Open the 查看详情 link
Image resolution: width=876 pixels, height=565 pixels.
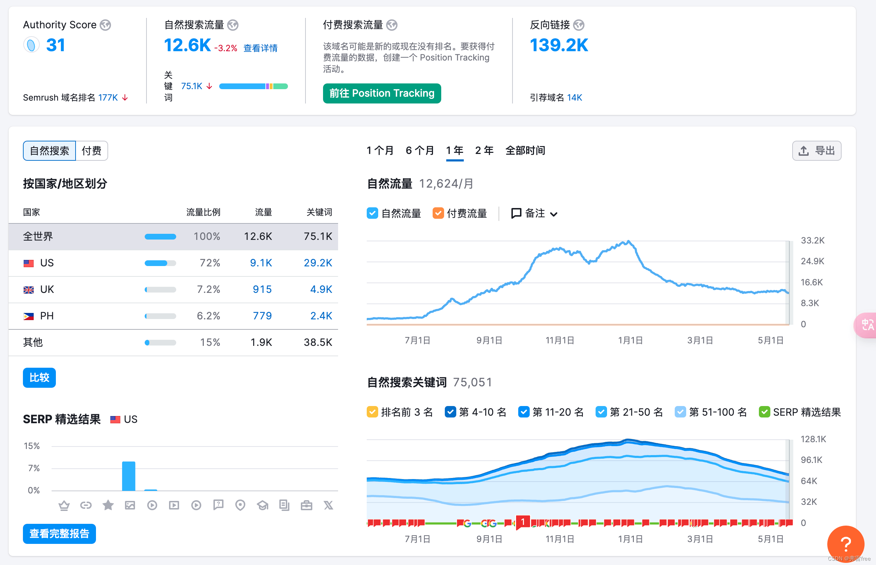pyautogui.click(x=260, y=48)
